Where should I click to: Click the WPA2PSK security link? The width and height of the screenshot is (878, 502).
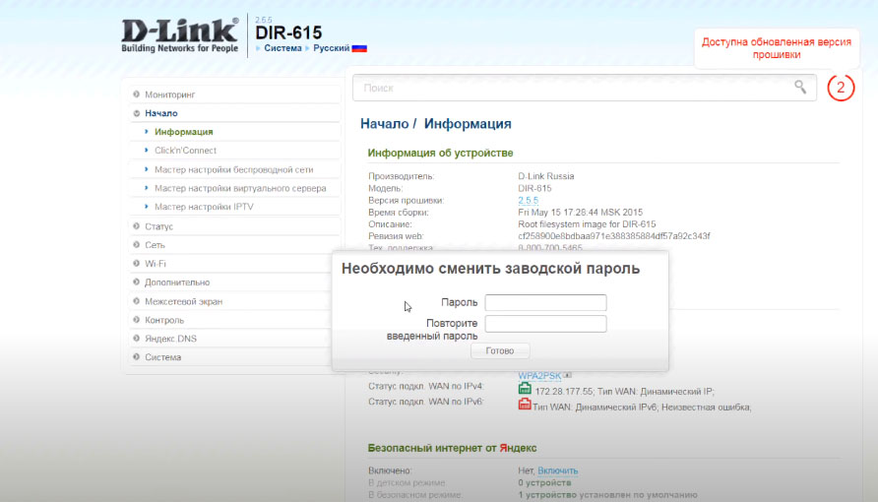(539, 376)
